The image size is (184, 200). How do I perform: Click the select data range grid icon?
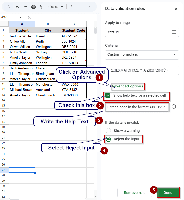(x=174, y=32)
